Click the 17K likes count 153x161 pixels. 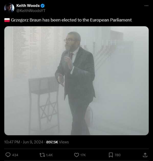(83, 155)
